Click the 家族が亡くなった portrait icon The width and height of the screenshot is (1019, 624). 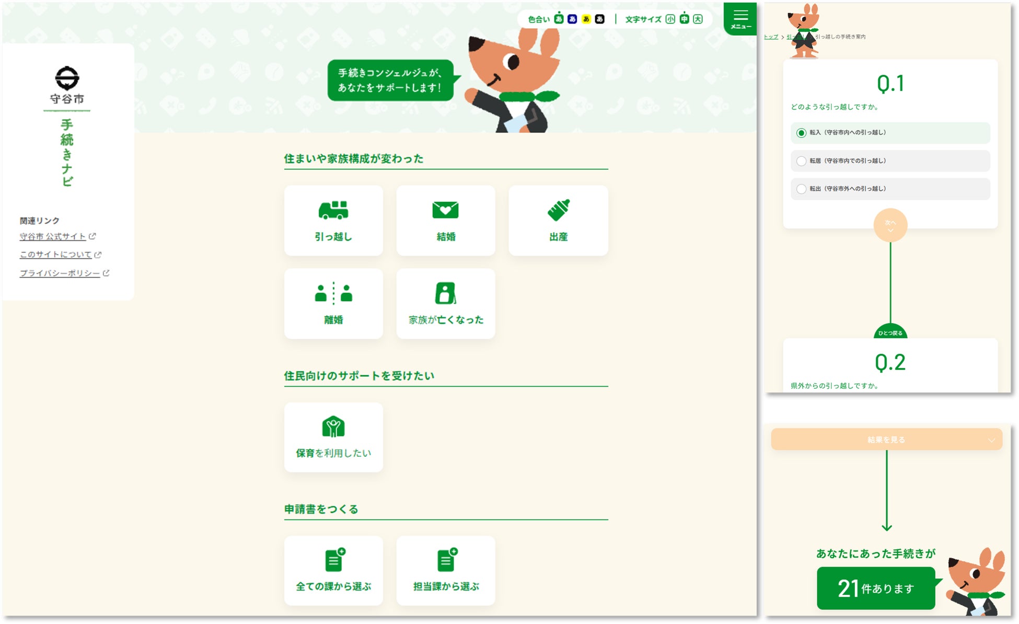[x=445, y=293]
